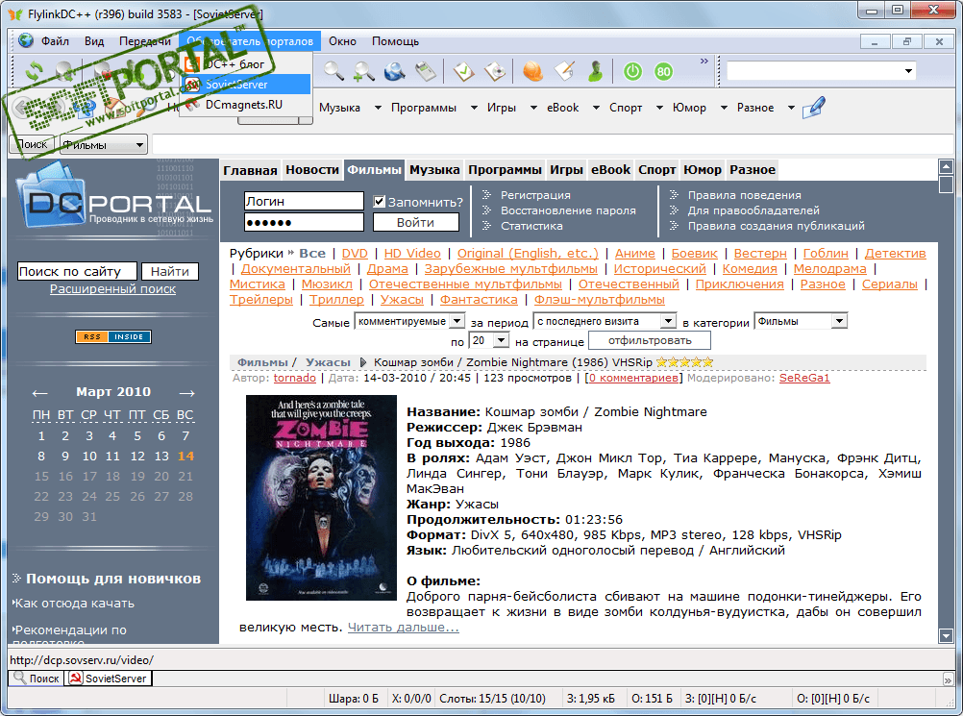Open the Помощь menu
This screenshot has width=963, height=716.
tap(395, 41)
